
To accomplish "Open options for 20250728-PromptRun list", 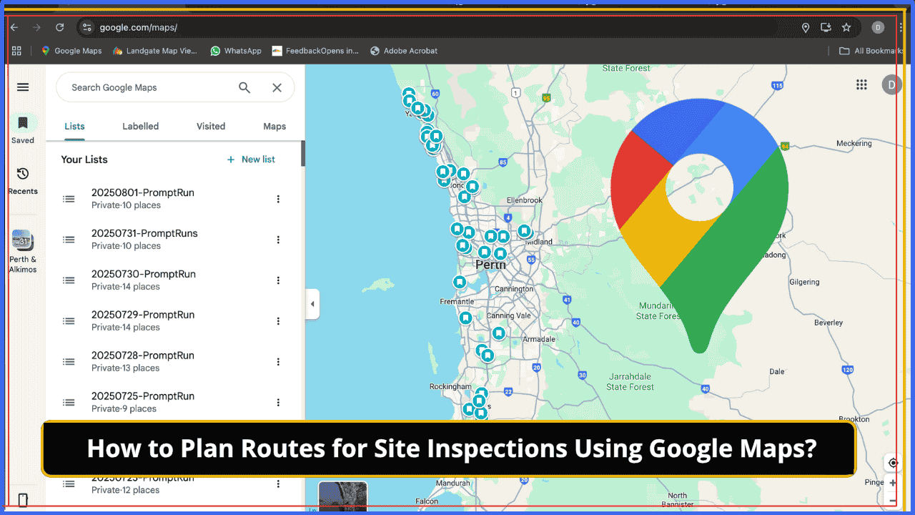I will [x=278, y=362].
